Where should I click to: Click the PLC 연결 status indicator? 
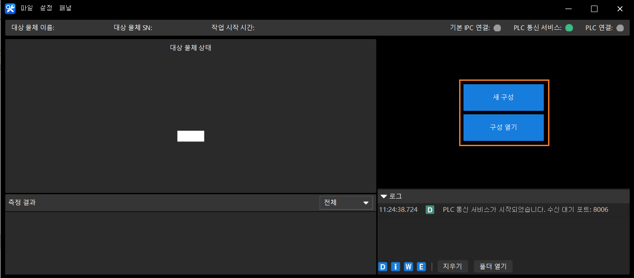(620, 28)
